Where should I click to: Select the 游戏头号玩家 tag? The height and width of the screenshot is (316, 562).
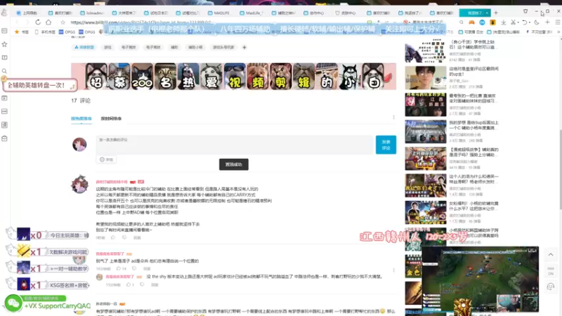[223, 47]
